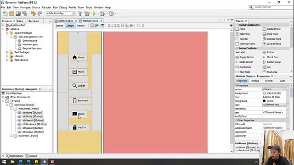
Task: Select the Bookmark button in design canvas
Action: pyautogui.click(x=80, y=101)
